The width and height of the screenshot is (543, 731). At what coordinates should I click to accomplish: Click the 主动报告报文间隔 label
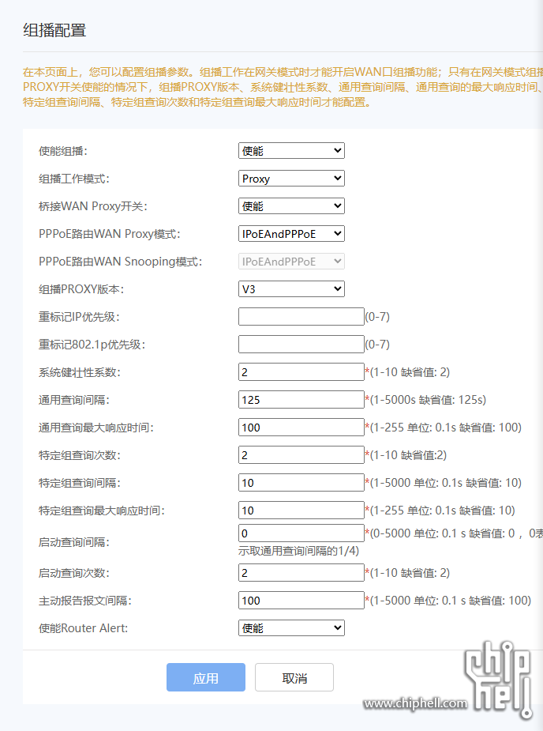85,601
